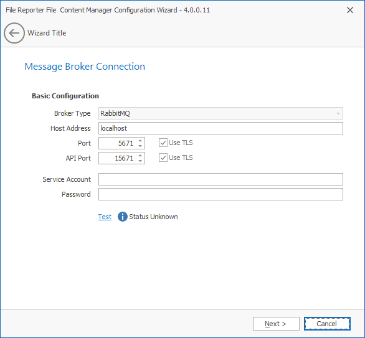The image size is (365, 338).
Task: Click inside the API Port number box
Action: click(118, 158)
